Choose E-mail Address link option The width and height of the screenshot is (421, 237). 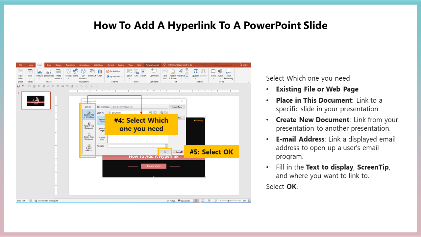pos(89,147)
